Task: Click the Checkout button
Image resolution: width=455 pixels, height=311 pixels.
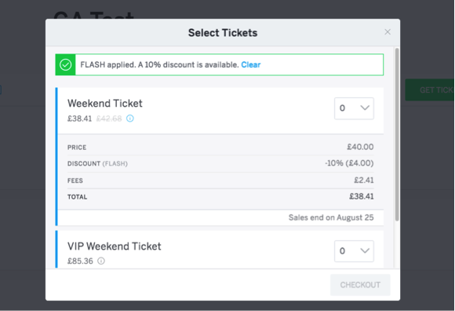Action: tap(360, 285)
